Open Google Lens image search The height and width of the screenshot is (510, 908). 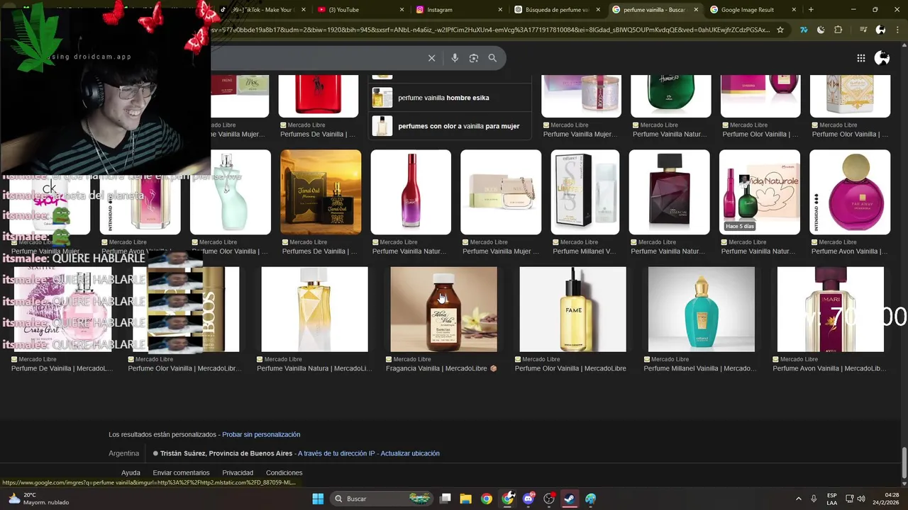pos(474,58)
